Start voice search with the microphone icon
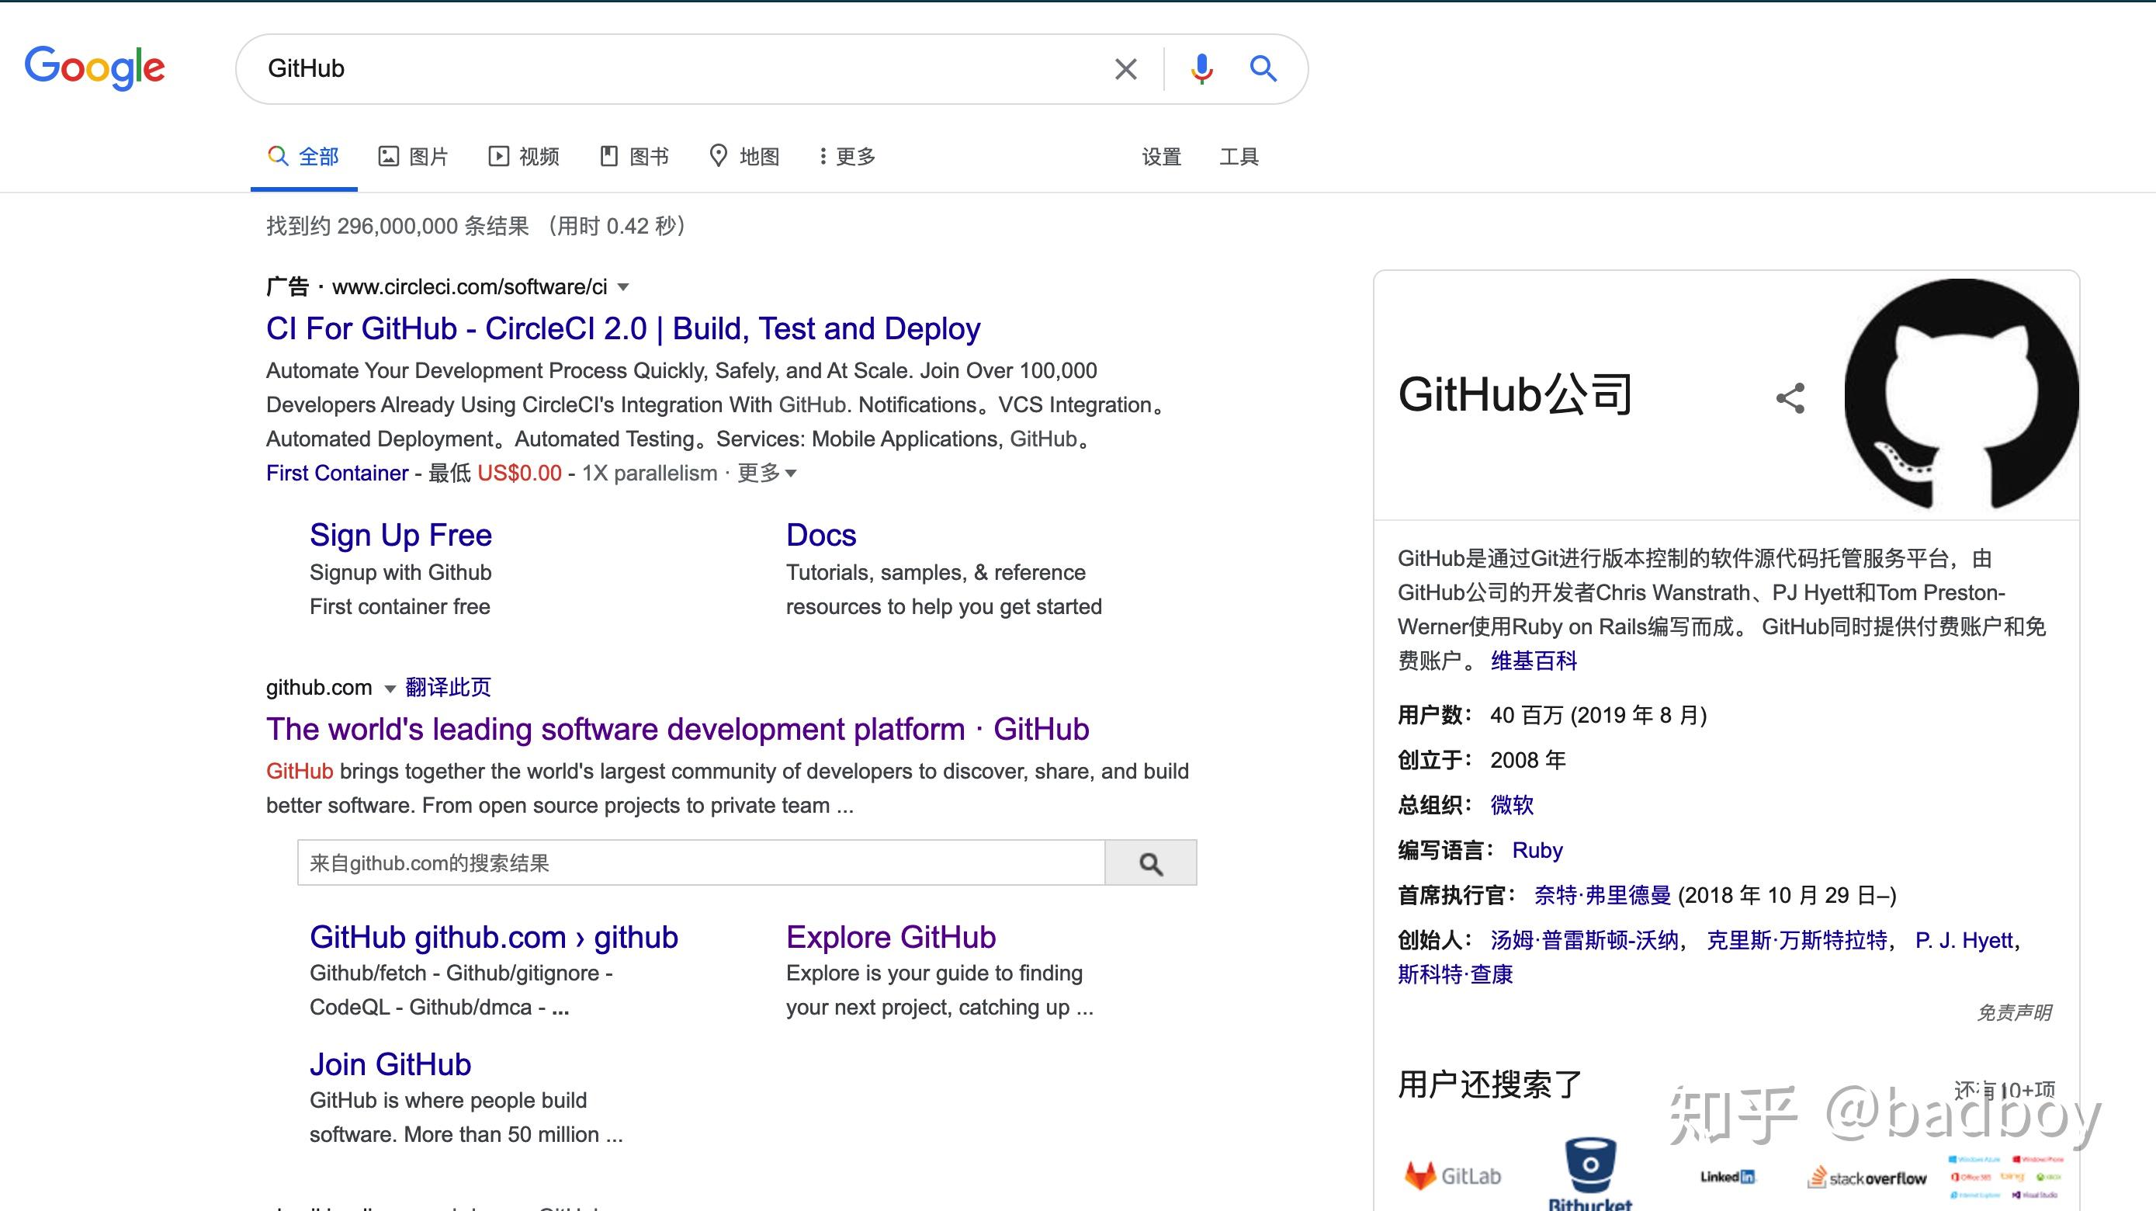 point(1202,68)
